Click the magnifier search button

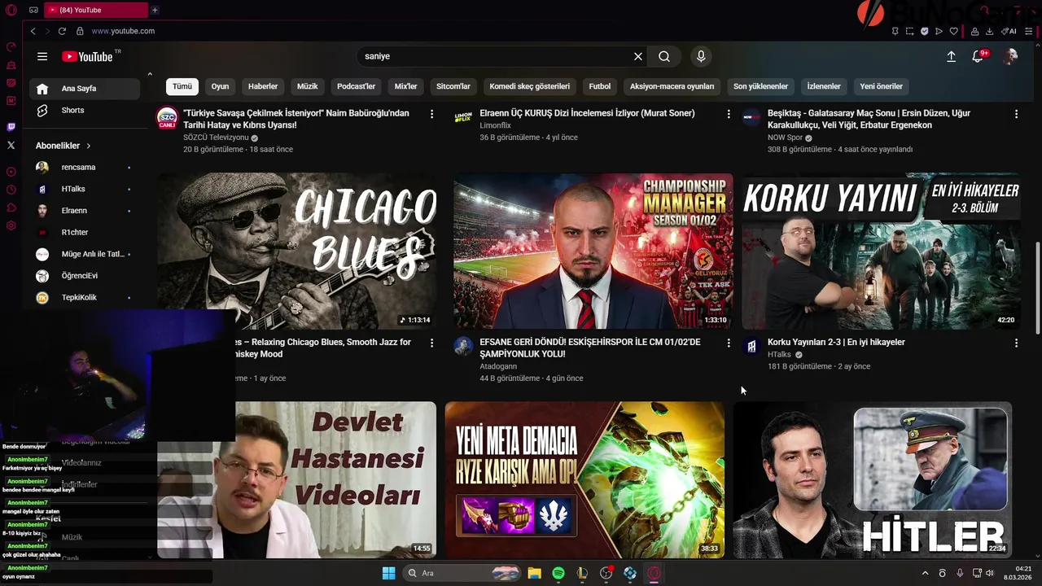664,56
